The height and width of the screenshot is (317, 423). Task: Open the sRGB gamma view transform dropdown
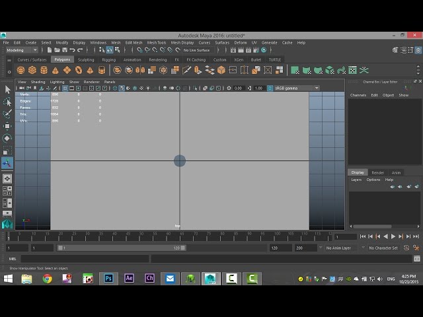click(x=297, y=88)
